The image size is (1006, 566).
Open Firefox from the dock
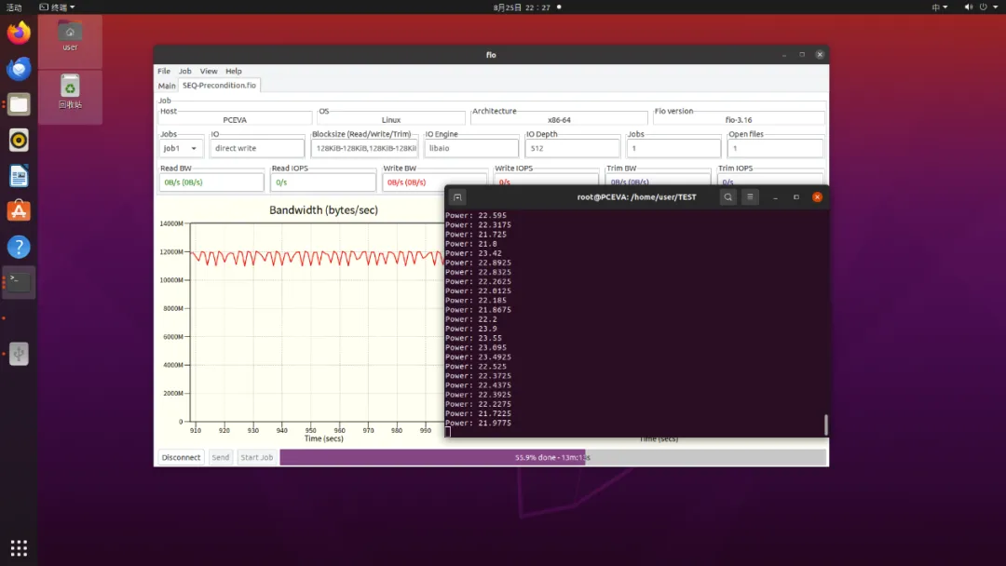19,33
